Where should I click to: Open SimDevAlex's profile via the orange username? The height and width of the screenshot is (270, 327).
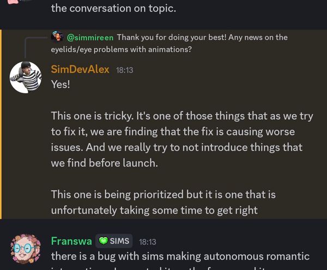point(80,70)
